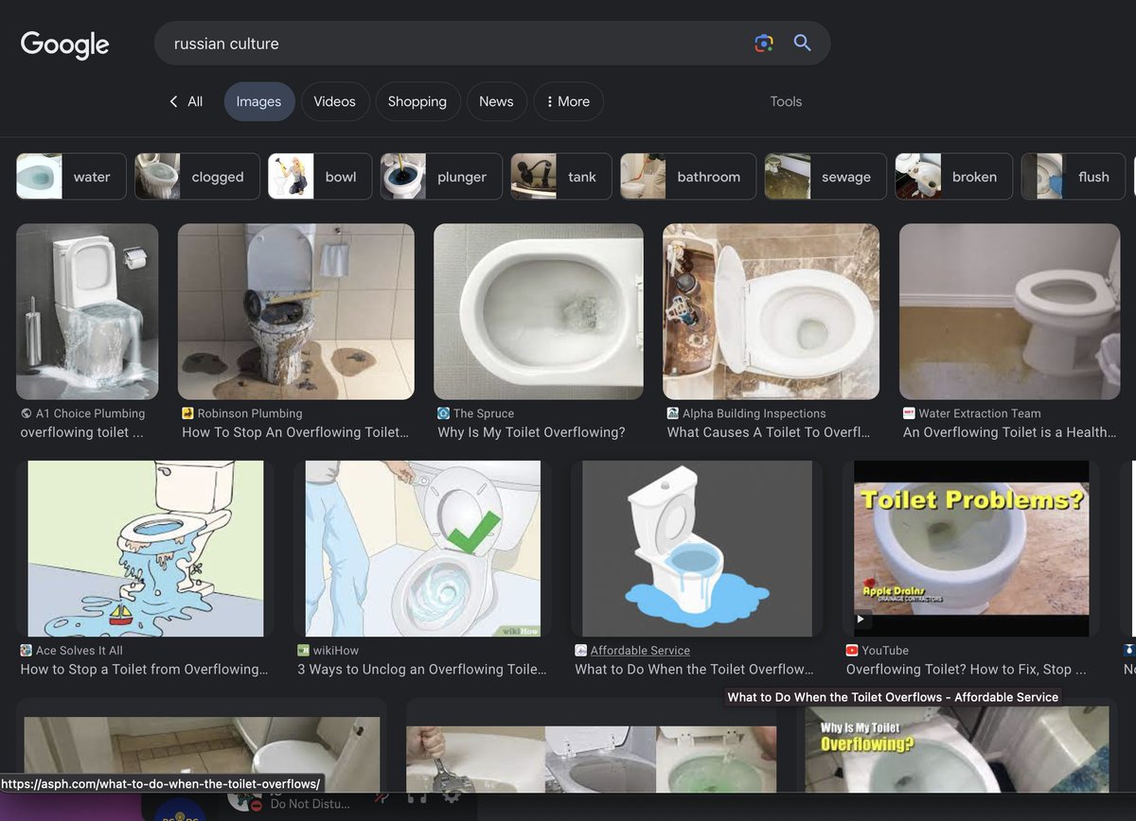Screen dimensions: 1136x821
Task: Open Google Lens image search
Action: coord(764,44)
